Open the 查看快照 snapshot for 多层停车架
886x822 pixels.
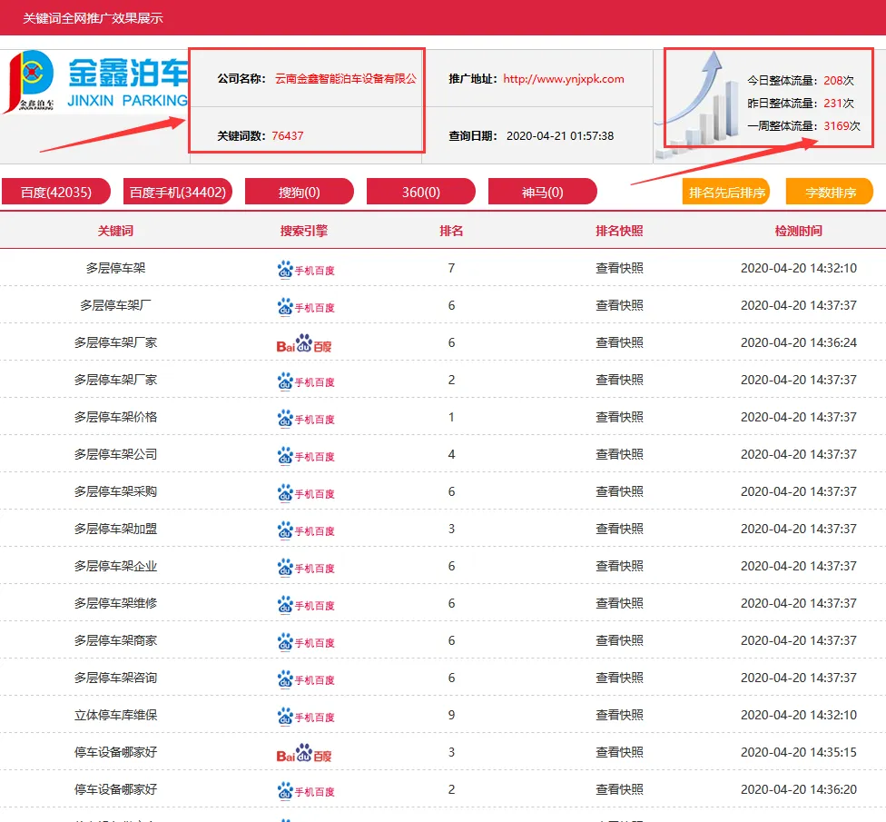click(620, 267)
